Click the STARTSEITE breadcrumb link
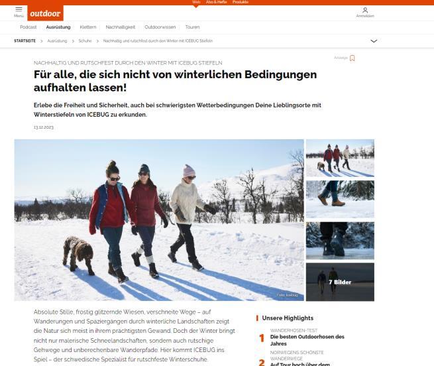The image size is (434, 366). [x=25, y=41]
